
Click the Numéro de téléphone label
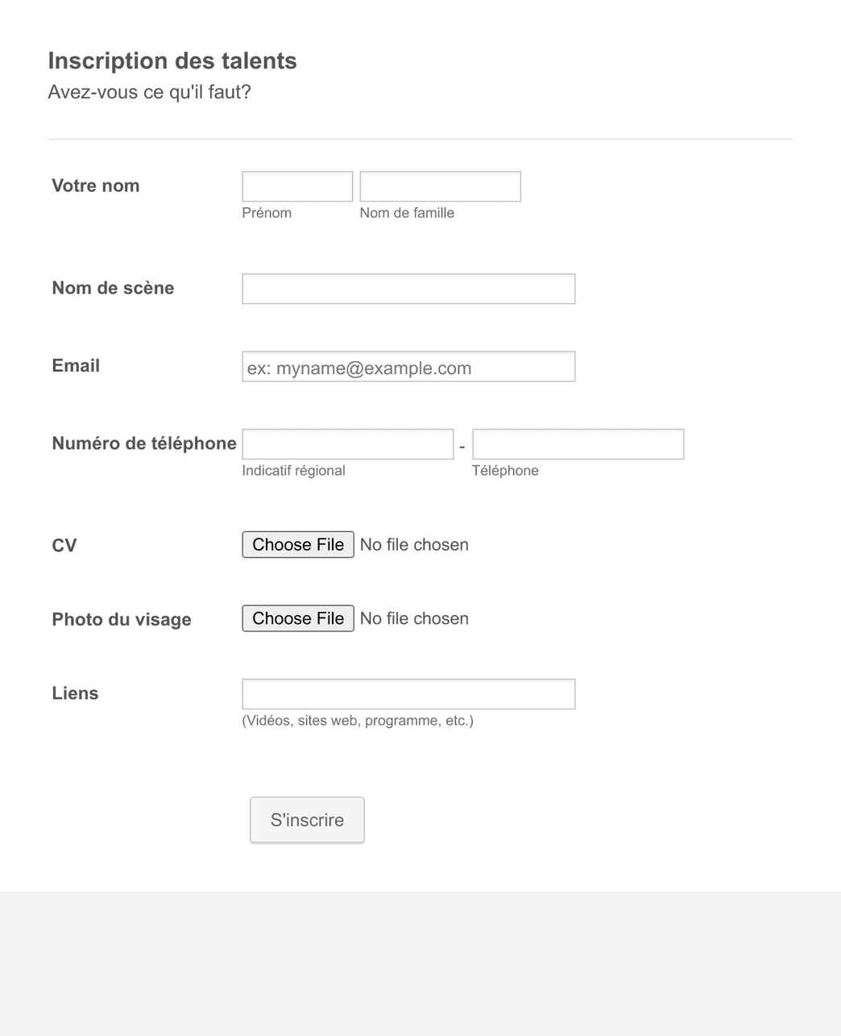143,443
